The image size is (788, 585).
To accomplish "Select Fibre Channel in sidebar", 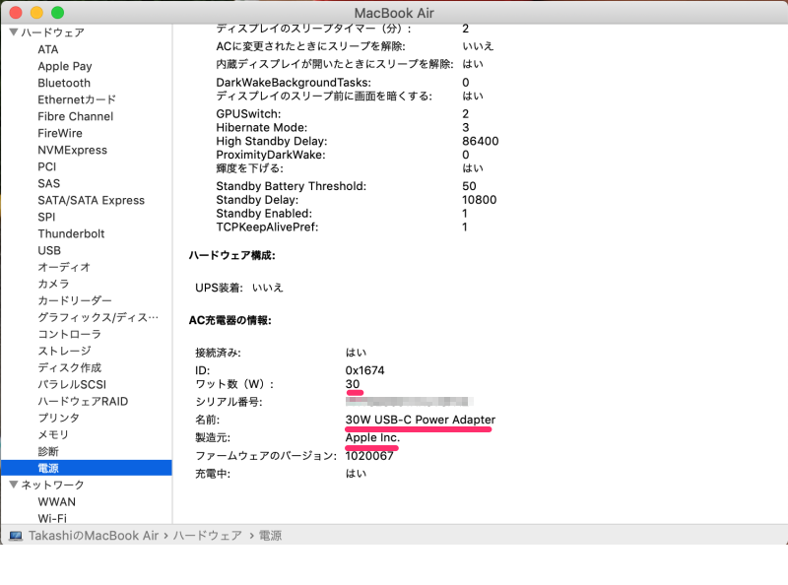I will coord(76,116).
